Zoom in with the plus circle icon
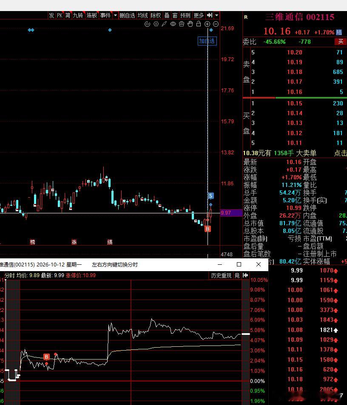The width and height of the screenshot is (347, 405). point(207,24)
